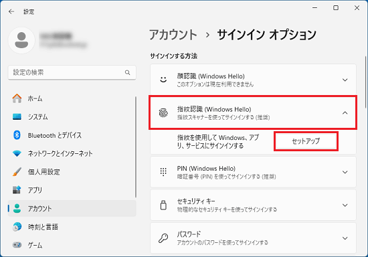The height and width of the screenshot is (257, 368).
Task: Collapse the 指紋認識 (Windows Hello) chevron
Action: pyautogui.click(x=345, y=113)
